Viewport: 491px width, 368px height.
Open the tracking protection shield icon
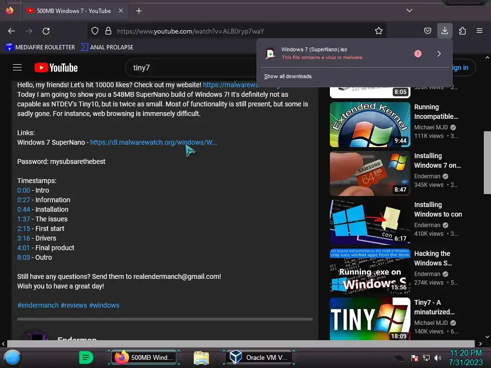tap(95, 31)
